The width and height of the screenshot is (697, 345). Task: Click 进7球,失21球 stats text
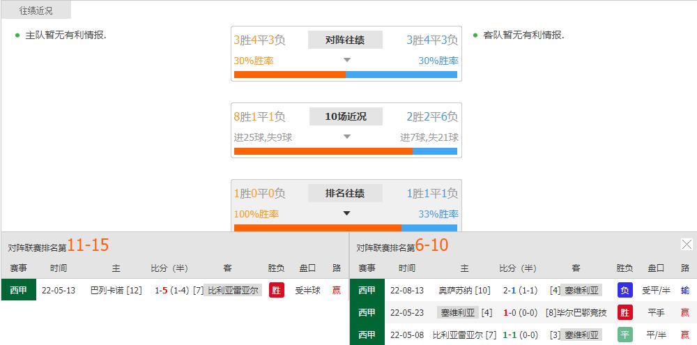pos(429,137)
